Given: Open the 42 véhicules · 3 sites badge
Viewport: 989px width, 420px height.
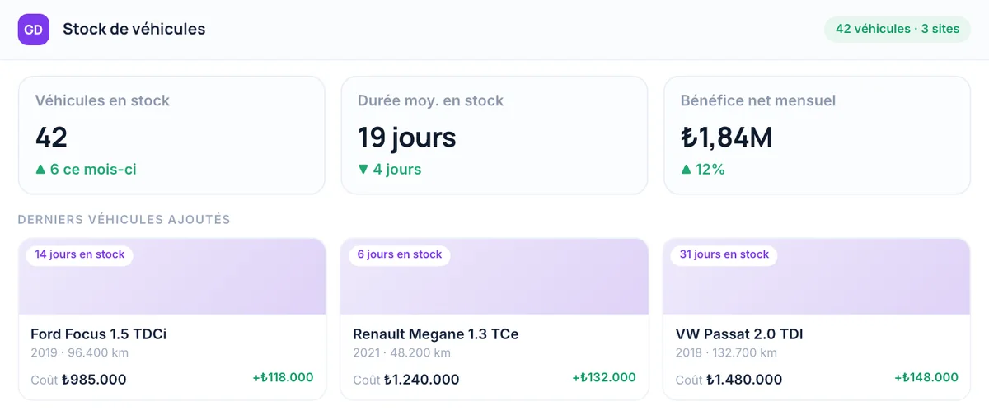Looking at the screenshot, I should [x=898, y=29].
